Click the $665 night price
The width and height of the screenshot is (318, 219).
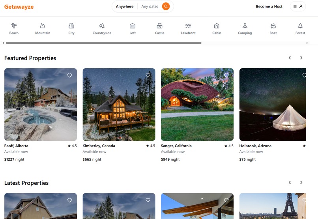[x=92, y=159]
